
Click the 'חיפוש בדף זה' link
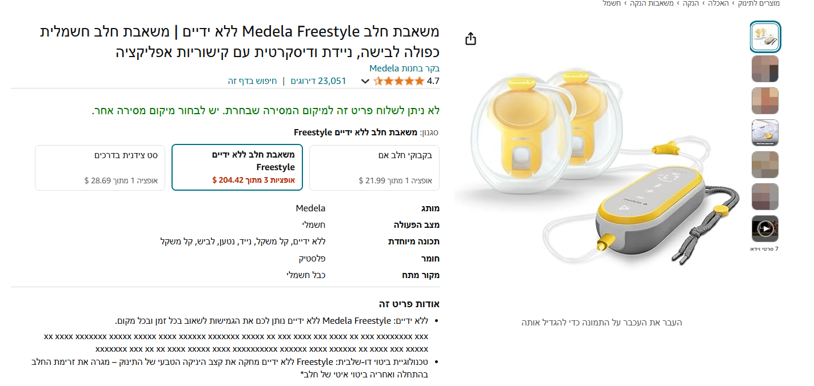pos(252,81)
